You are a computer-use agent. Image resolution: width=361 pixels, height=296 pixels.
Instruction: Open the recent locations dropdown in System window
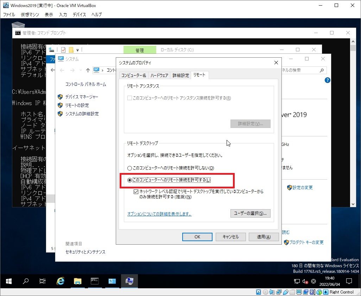80,70
